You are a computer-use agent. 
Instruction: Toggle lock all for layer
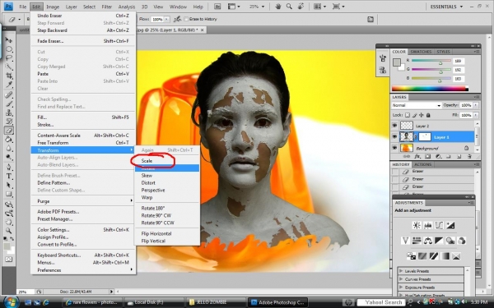(428, 115)
